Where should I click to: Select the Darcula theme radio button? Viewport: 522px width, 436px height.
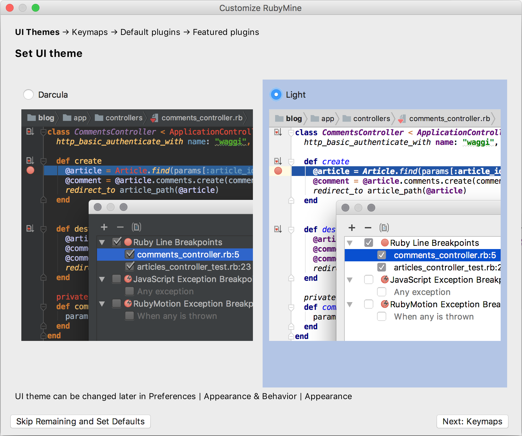[x=28, y=94]
